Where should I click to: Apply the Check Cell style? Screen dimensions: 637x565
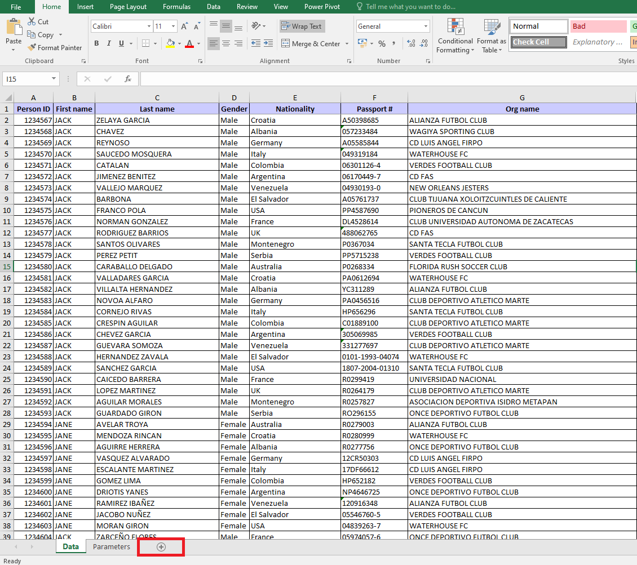click(x=538, y=42)
